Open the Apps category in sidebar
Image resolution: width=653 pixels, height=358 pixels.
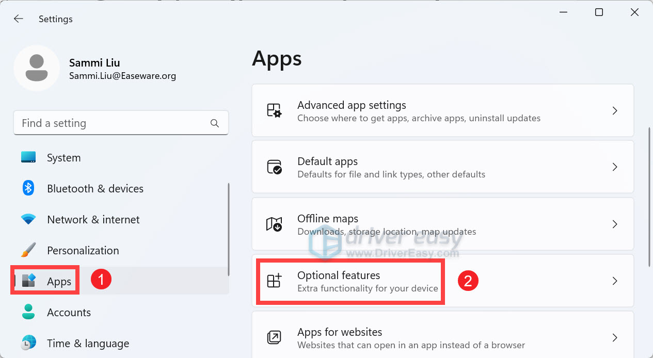coord(59,281)
